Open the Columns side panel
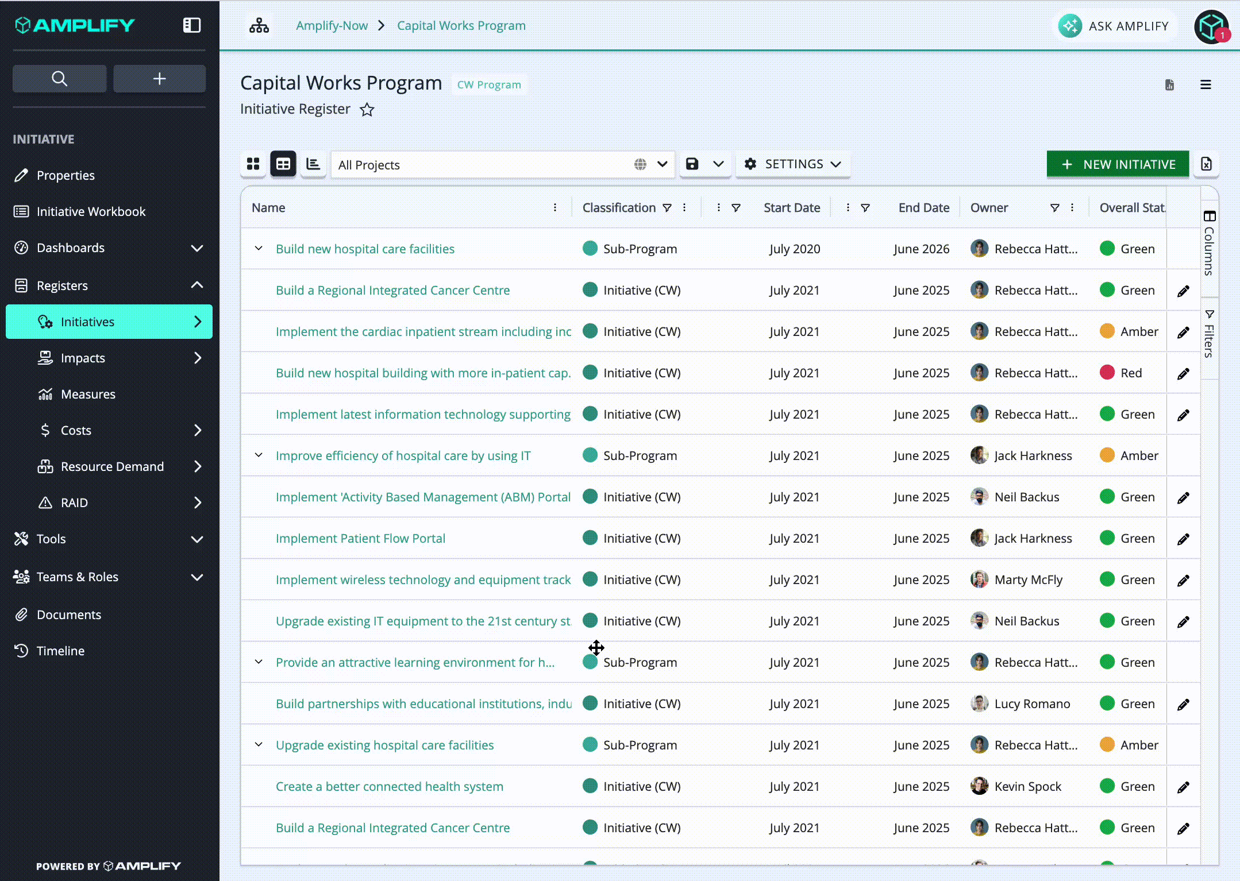Screen dimensions: 1240x881 click(x=1209, y=243)
